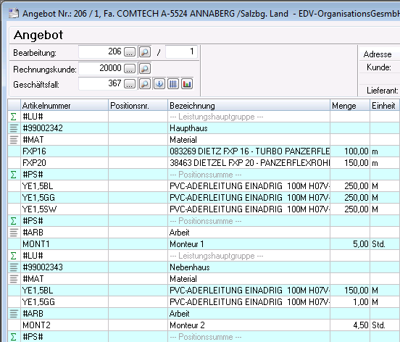Click the Menge column header

coord(350,105)
